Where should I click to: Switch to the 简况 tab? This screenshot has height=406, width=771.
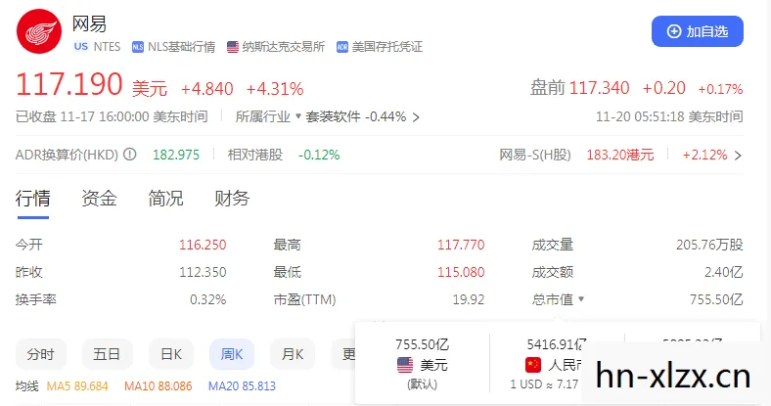(165, 199)
